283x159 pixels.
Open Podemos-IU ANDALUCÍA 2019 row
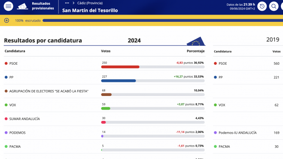tap(248, 133)
